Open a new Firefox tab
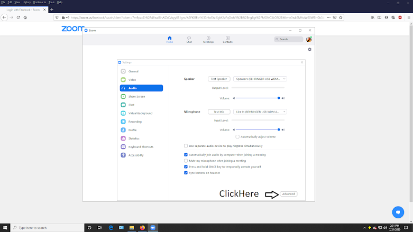 pos(52,10)
